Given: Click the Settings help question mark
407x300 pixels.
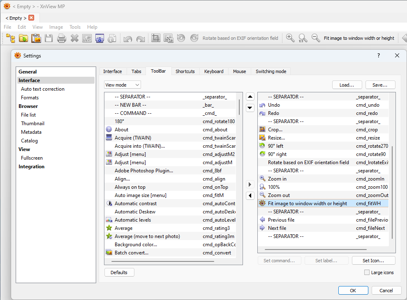Looking at the screenshot, I should click(379, 55).
